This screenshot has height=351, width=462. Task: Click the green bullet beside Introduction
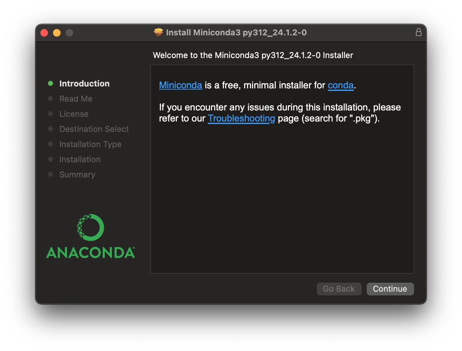tap(50, 83)
